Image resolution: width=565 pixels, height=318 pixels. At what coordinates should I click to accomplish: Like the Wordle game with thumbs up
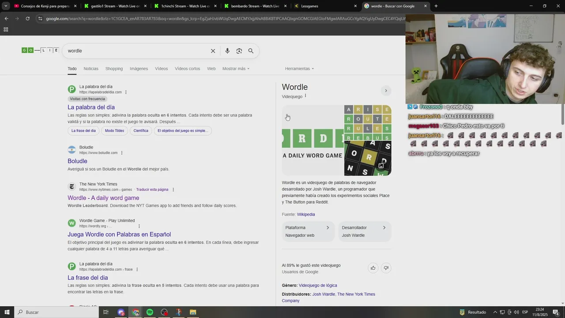[x=373, y=268]
